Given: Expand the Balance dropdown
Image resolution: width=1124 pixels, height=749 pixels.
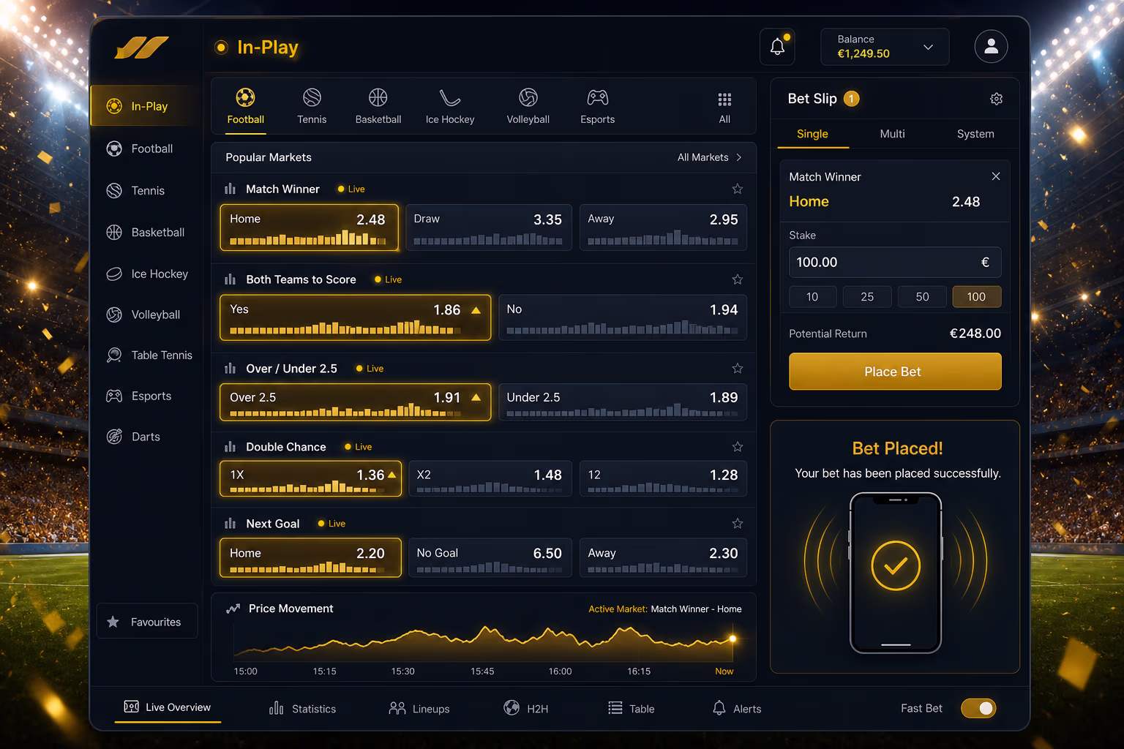Looking at the screenshot, I should click(x=884, y=47).
